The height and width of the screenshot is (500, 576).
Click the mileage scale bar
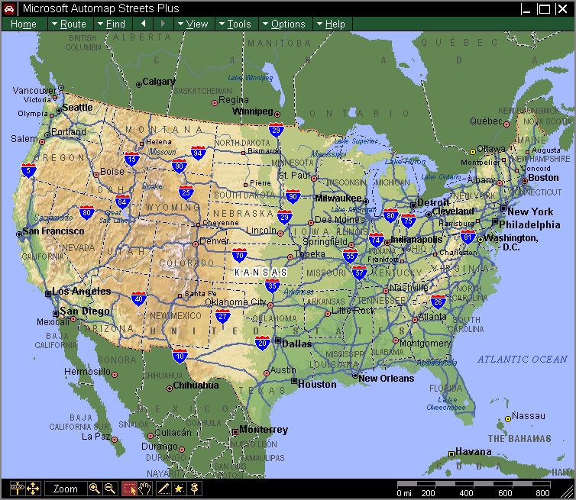(x=474, y=489)
